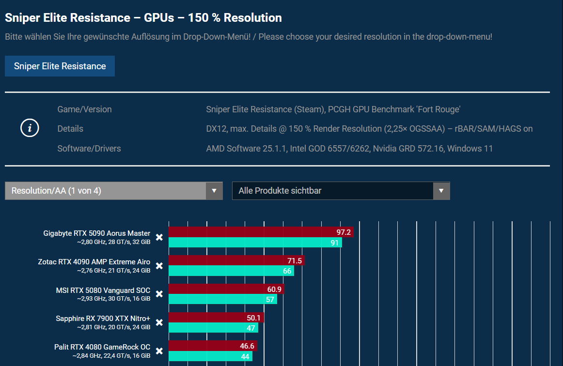Click the chart title Sniper Elite Resistance – GPUs
Viewport: 563px width, 366px height.
click(143, 17)
